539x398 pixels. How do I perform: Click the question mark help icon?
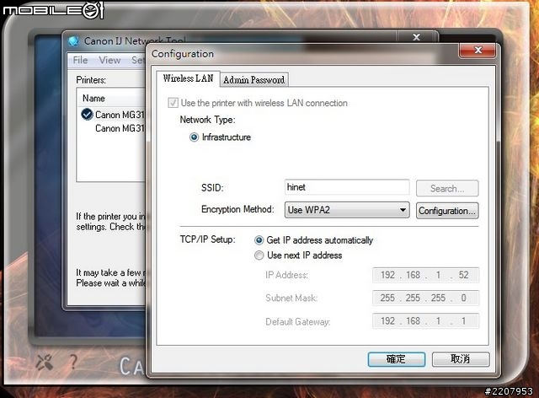tap(73, 362)
